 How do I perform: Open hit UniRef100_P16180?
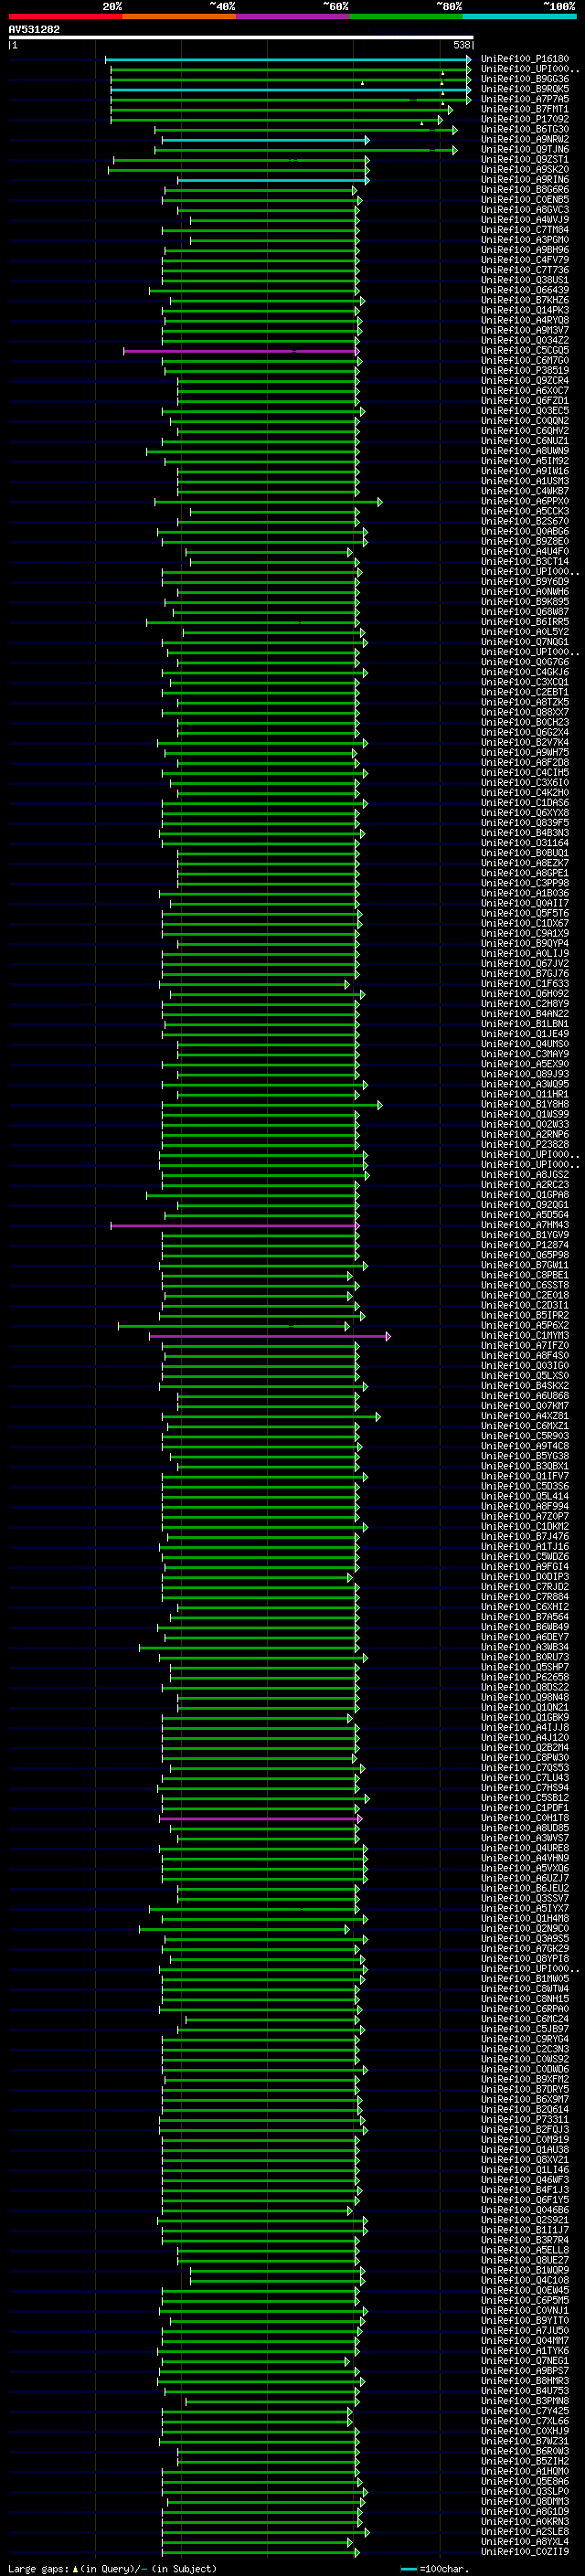(x=525, y=60)
